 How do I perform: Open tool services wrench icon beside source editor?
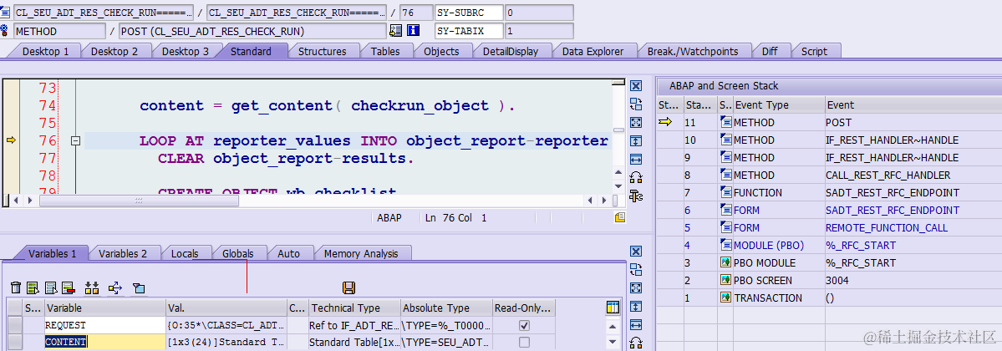tap(635, 196)
